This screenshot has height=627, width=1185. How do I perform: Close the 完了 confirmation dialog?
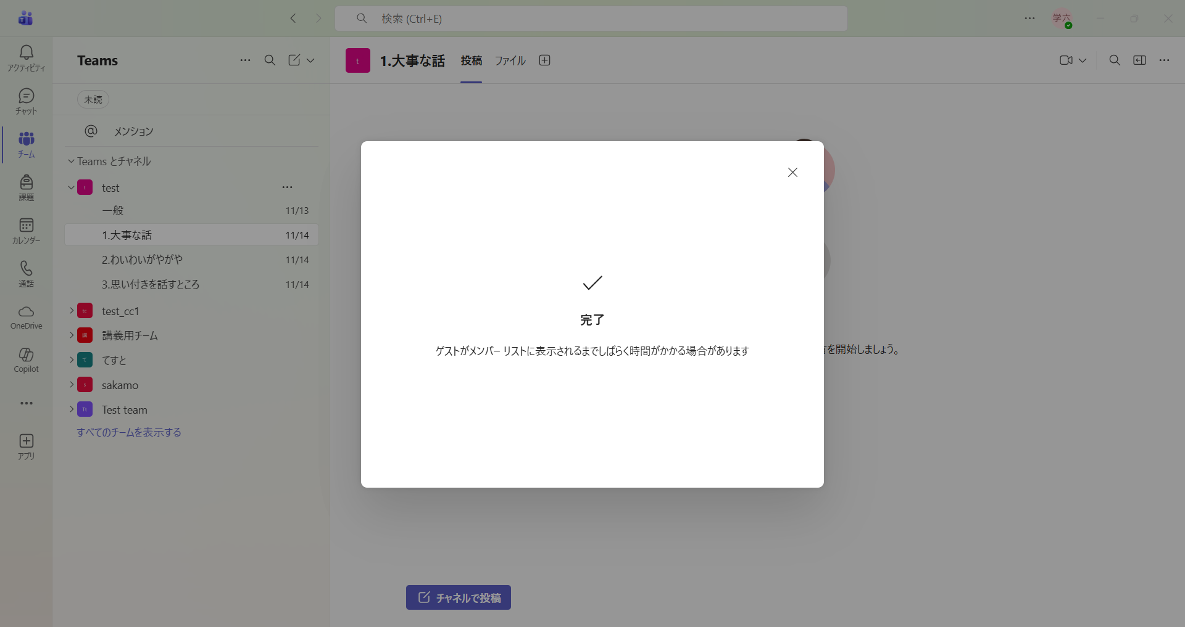792,173
